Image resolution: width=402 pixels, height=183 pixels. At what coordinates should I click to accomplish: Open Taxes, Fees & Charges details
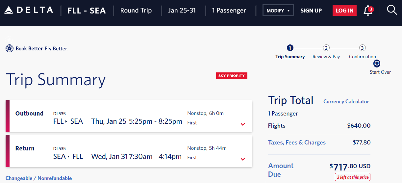(297, 143)
